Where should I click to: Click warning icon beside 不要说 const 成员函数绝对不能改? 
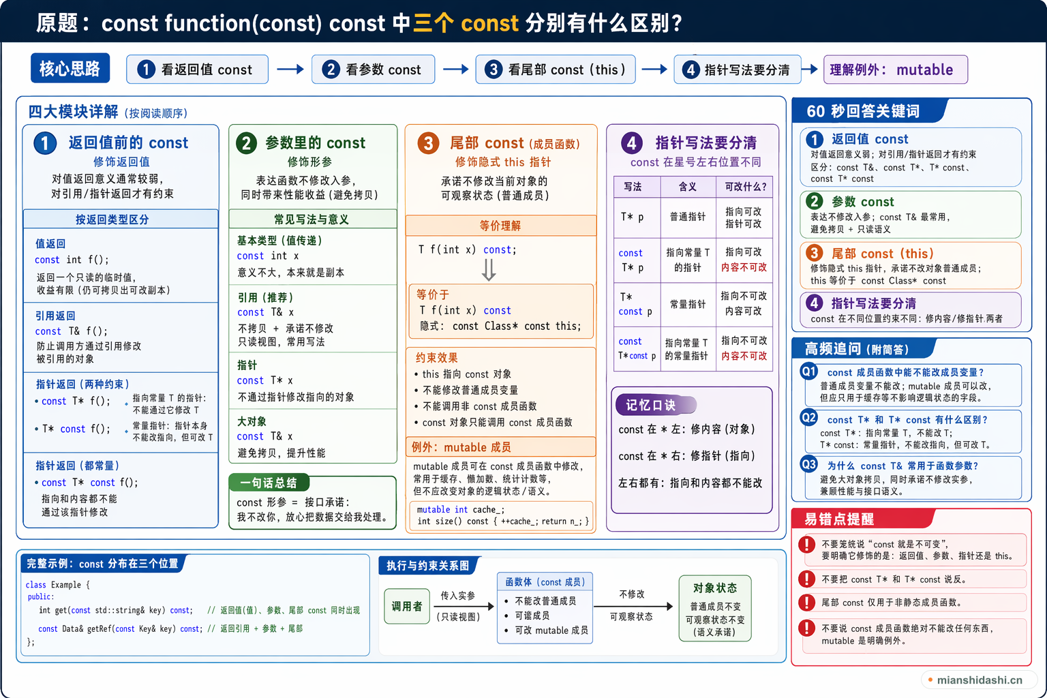coord(807,628)
